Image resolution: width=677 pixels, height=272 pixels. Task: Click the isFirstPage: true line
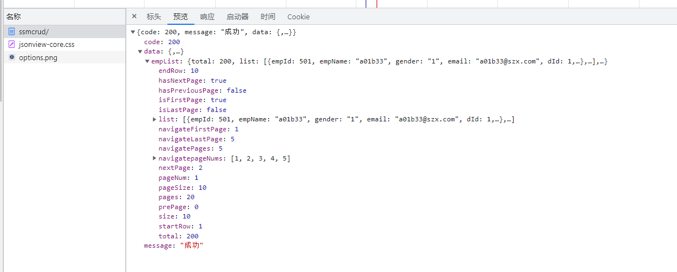pyautogui.click(x=192, y=100)
